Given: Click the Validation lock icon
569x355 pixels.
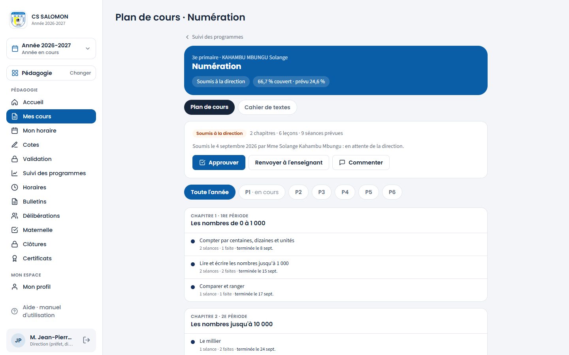Looking at the screenshot, I should [15, 159].
